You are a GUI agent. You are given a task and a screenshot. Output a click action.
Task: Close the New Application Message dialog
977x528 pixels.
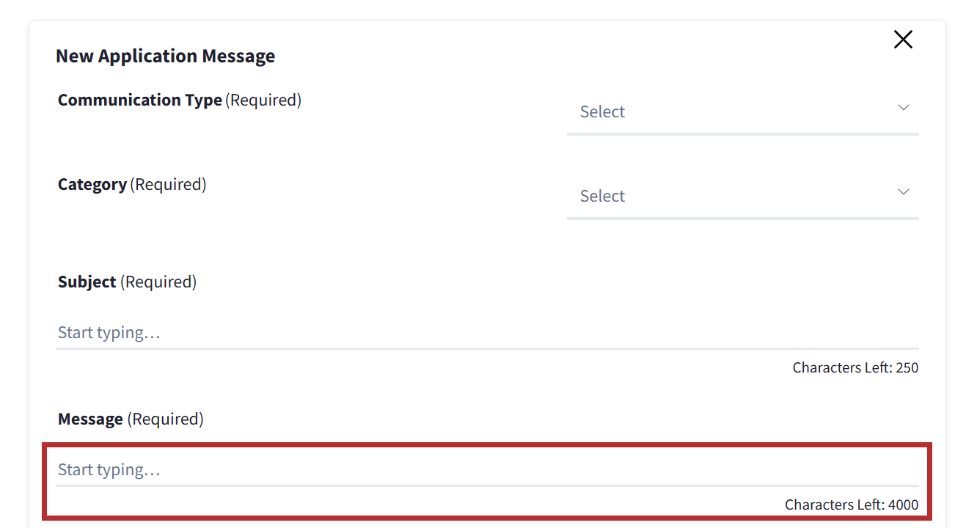[903, 40]
